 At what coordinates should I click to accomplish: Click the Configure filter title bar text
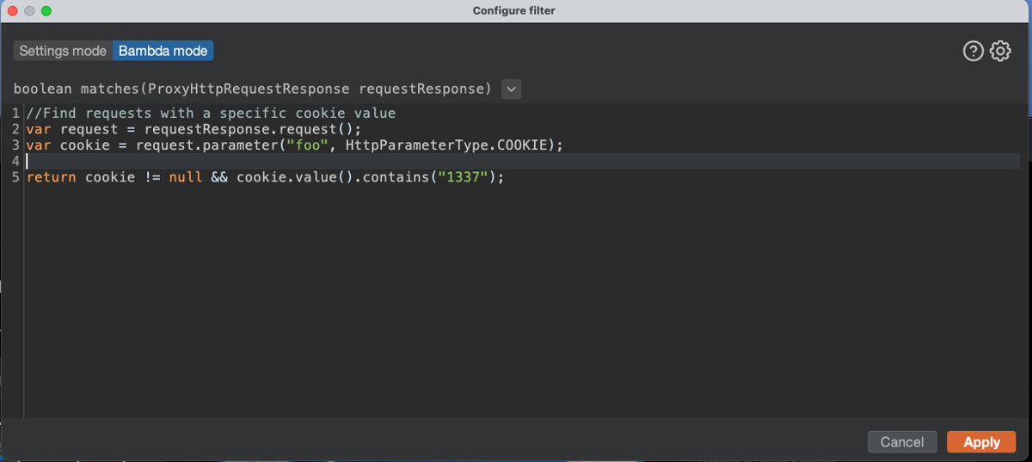pyautogui.click(x=514, y=11)
